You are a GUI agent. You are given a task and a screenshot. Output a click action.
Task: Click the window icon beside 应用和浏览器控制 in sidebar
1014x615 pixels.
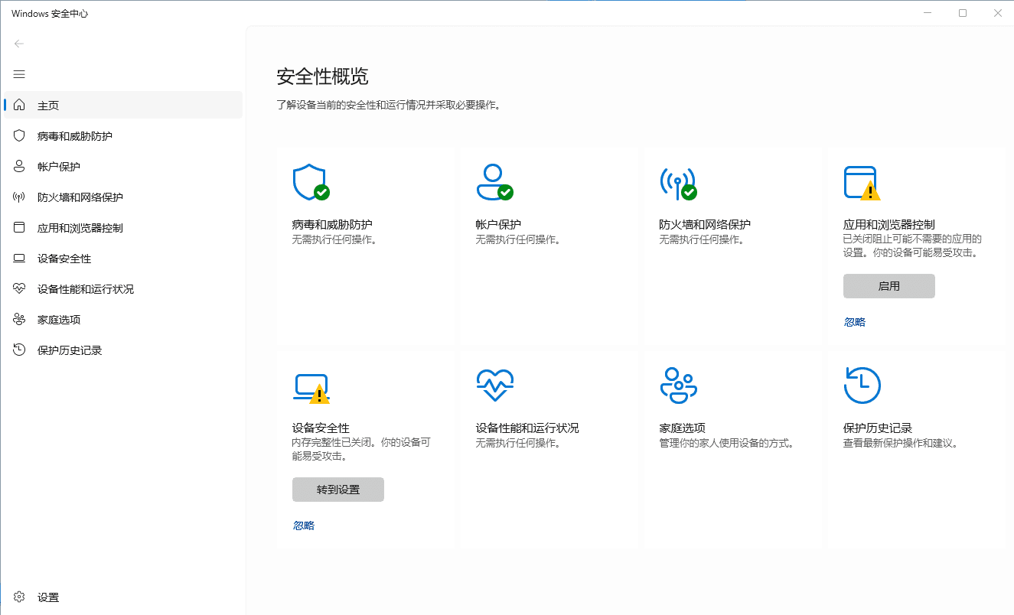click(x=19, y=227)
